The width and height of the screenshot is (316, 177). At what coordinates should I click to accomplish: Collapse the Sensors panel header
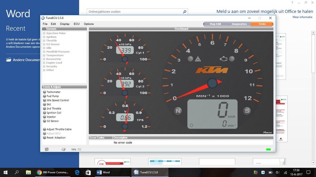point(44,29)
